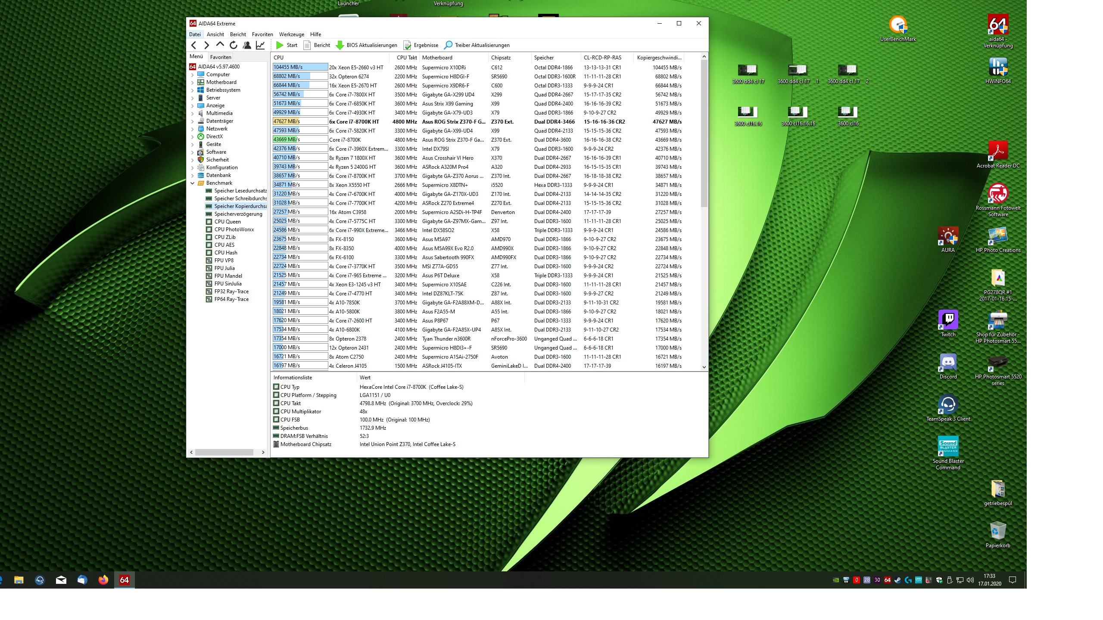Open TeamSpeak 3 Client desktop icon
1103x620 pixels.
click(948, 408)
